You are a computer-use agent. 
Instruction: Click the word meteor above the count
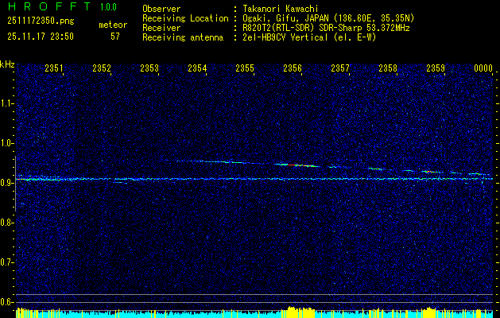[113, 25]
